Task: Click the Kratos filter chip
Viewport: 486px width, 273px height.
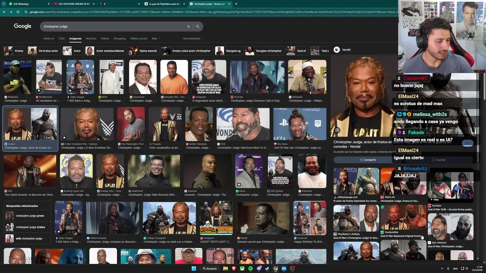Action: pos(14,51)
